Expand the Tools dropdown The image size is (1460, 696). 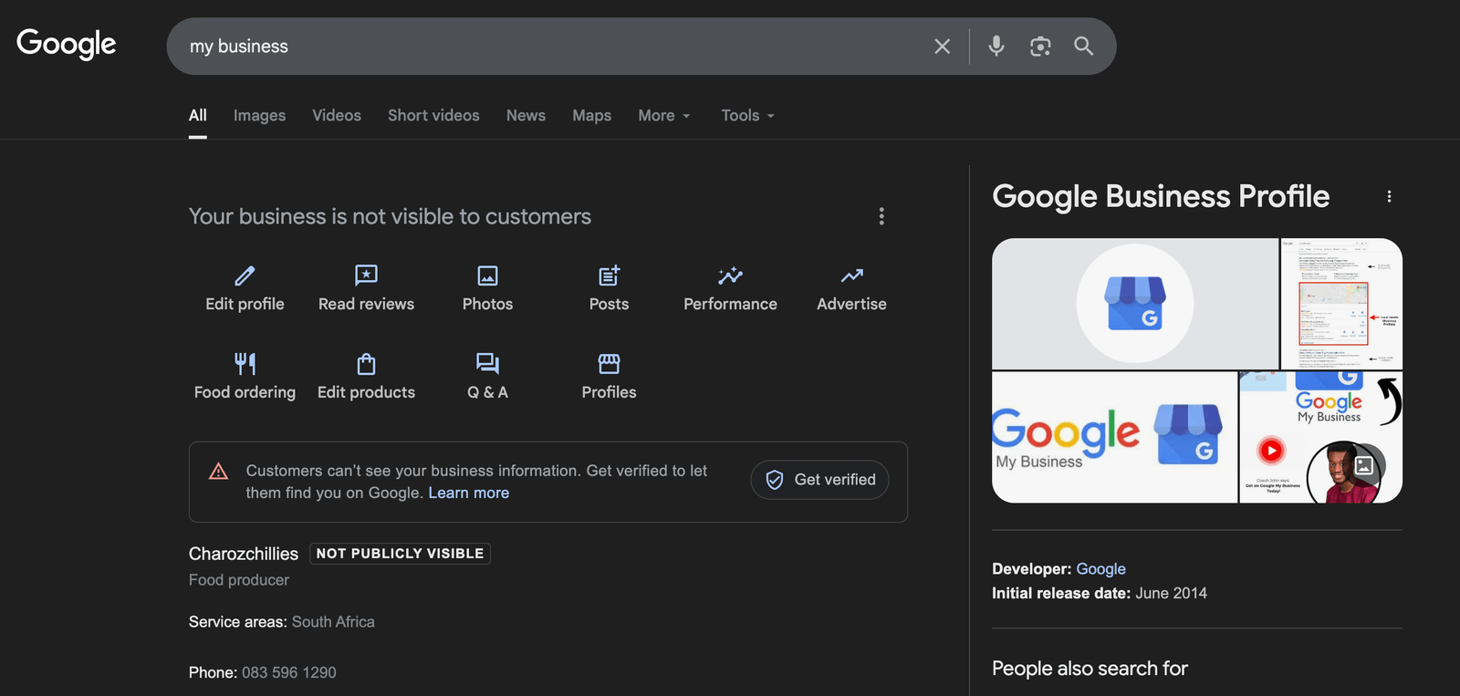748,116
